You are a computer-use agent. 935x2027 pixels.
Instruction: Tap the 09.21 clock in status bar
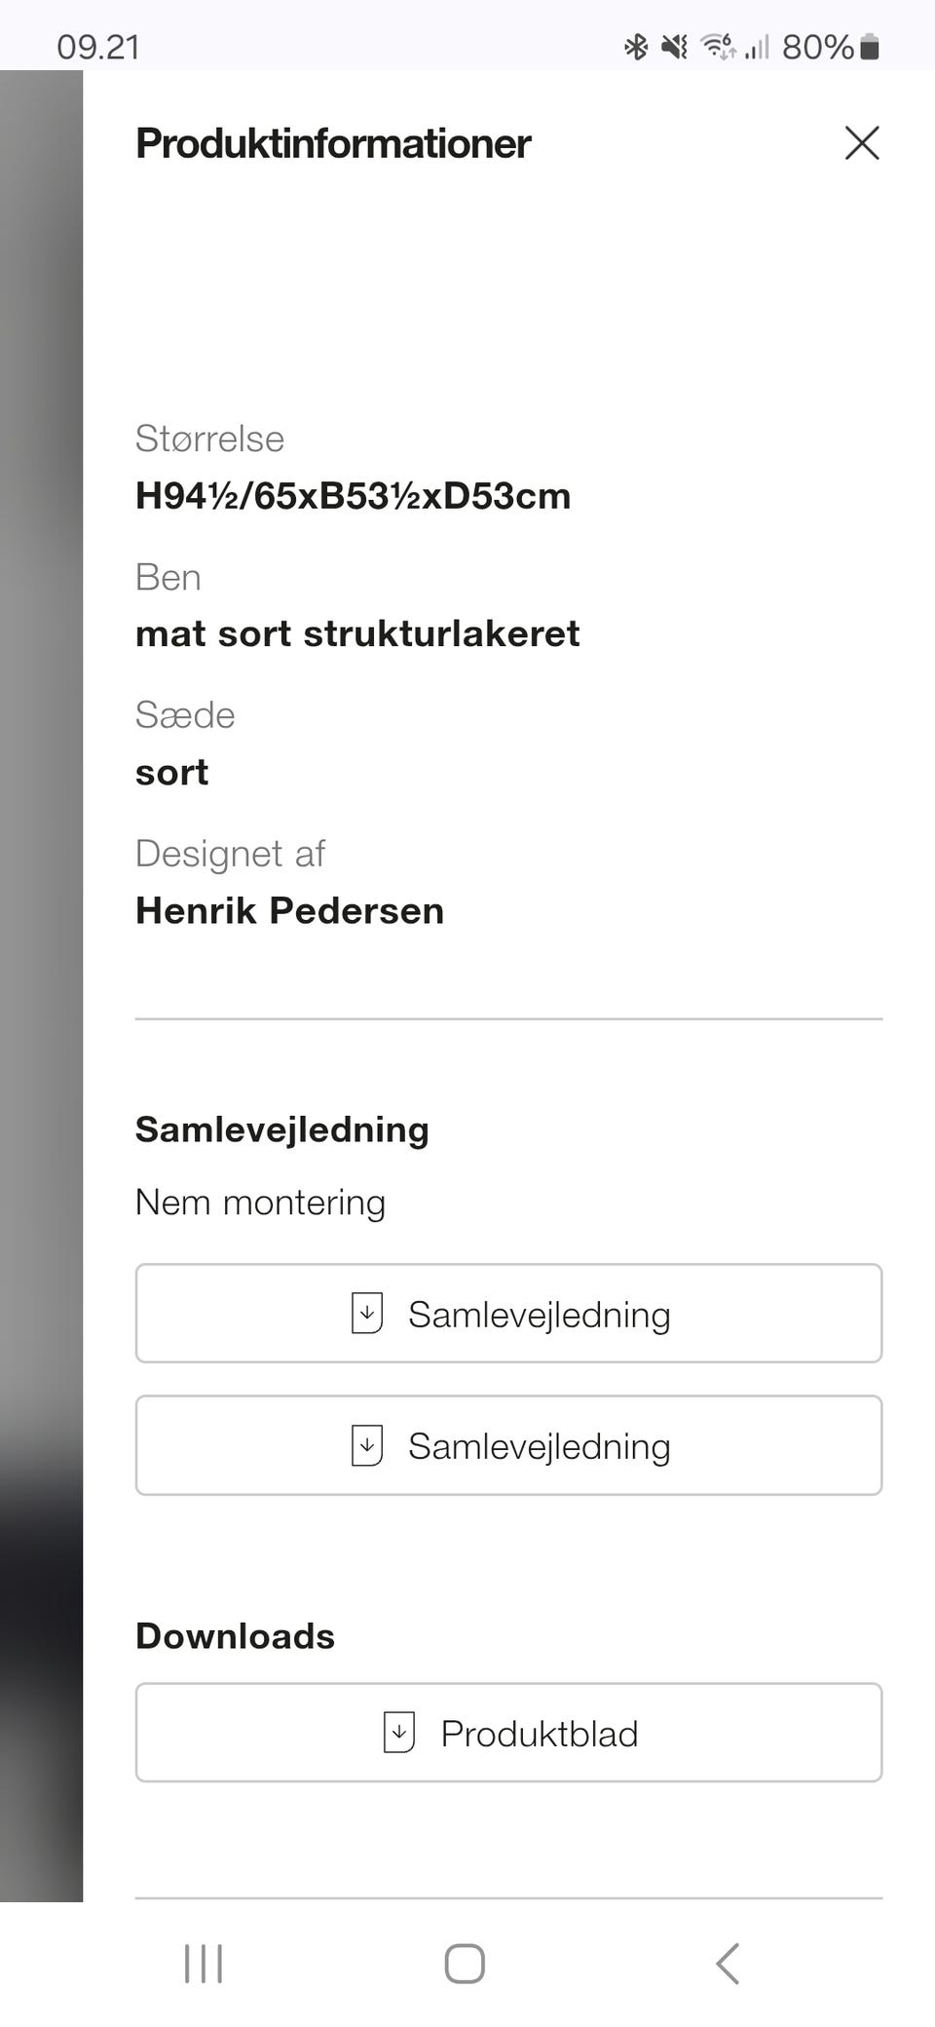pos(98,47)
